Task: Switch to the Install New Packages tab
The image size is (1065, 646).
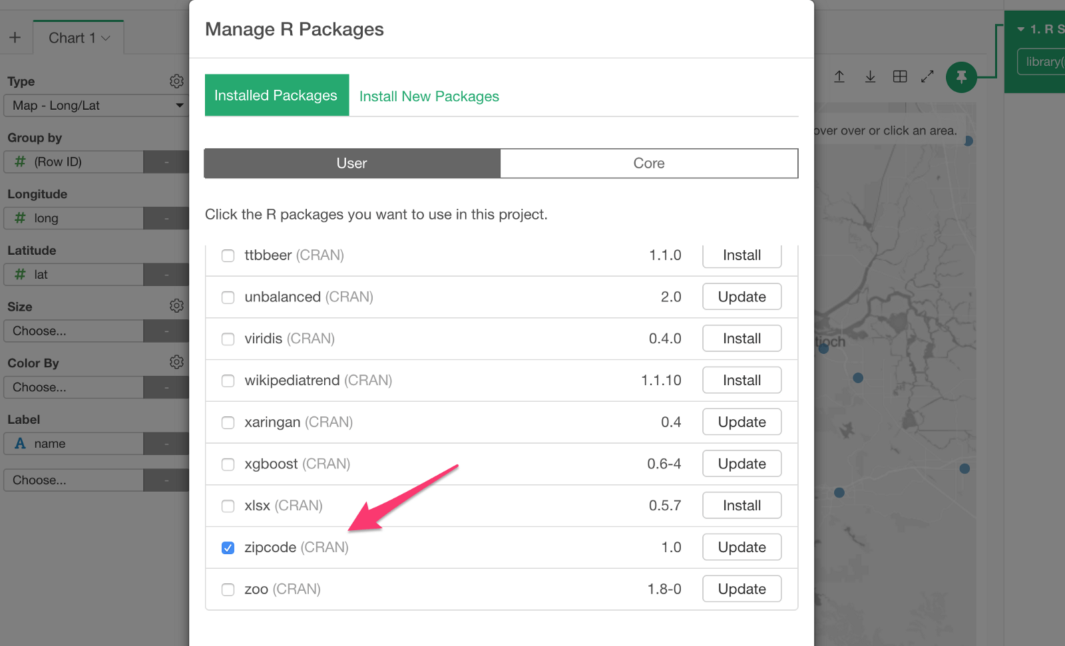Action: tap(429, 96)
